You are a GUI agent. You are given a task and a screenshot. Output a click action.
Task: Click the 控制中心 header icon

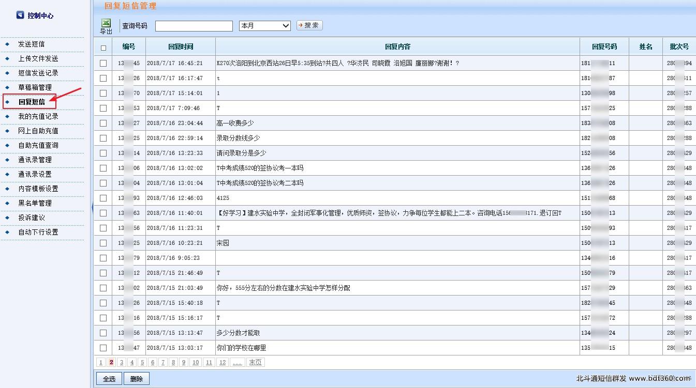[20, 15]
